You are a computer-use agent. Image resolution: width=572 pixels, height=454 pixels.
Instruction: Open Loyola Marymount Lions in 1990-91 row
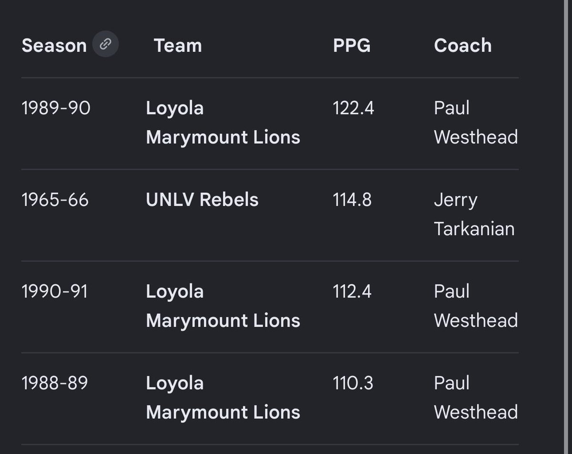tap(223, 306)
